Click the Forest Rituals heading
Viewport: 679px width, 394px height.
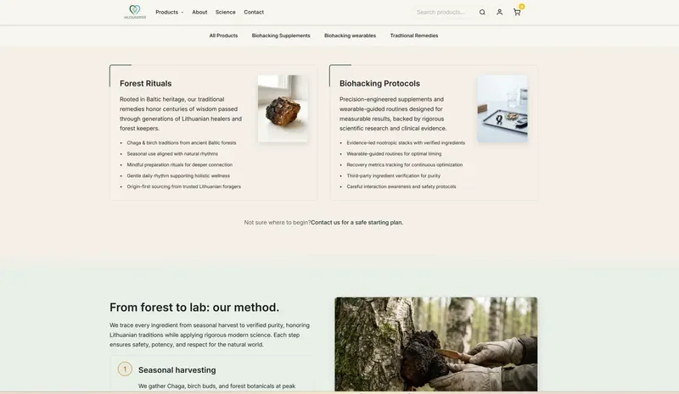145,84
